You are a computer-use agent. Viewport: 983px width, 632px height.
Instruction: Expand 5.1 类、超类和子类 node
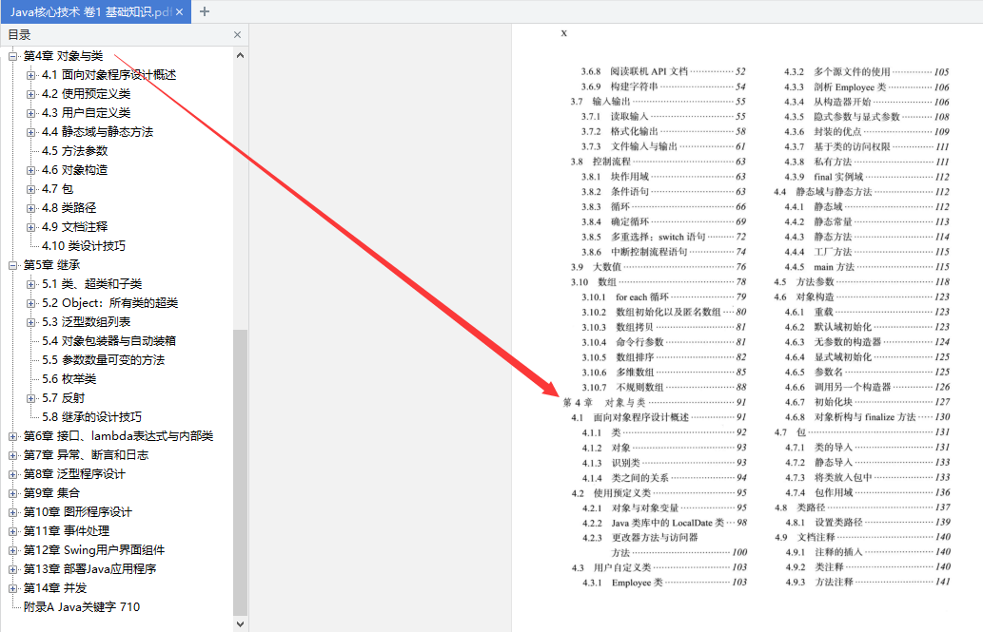pyautogui.click(x=30, y=284)
